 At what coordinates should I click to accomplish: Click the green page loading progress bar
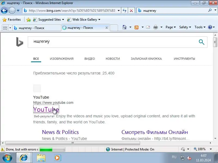click(52, 149)
